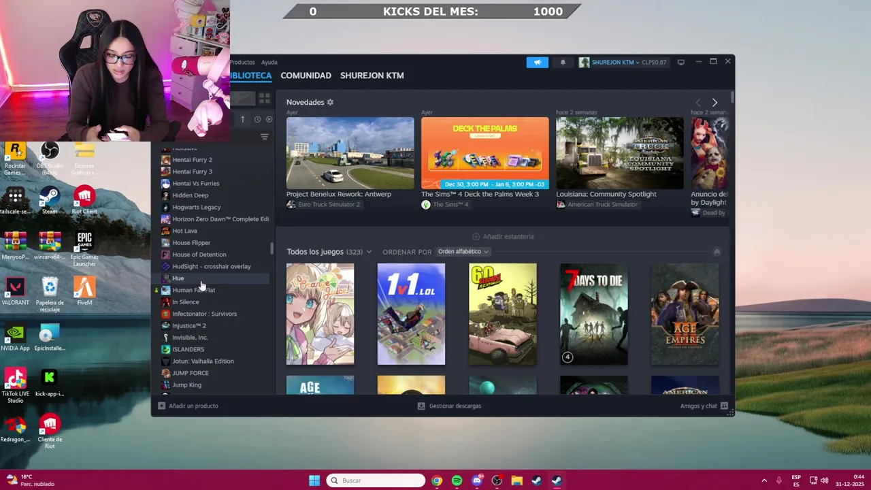The height and width of the screenshot is (490, 871).
Task: Open VALORANT desktop shortcut
Action: pyautogui.click(x=15, y=291)
